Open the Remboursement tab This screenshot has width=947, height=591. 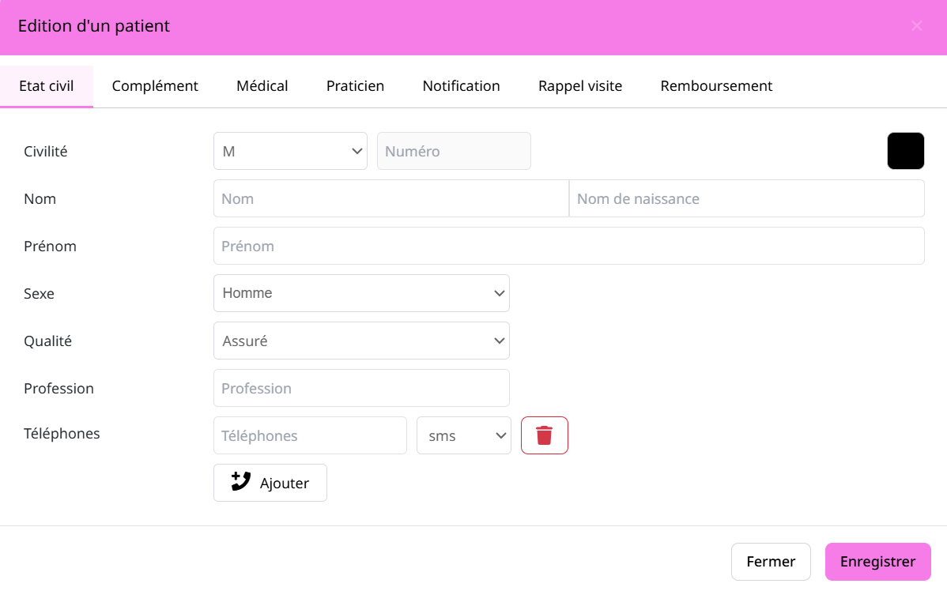pyautogui.click(x=716, y=86)
